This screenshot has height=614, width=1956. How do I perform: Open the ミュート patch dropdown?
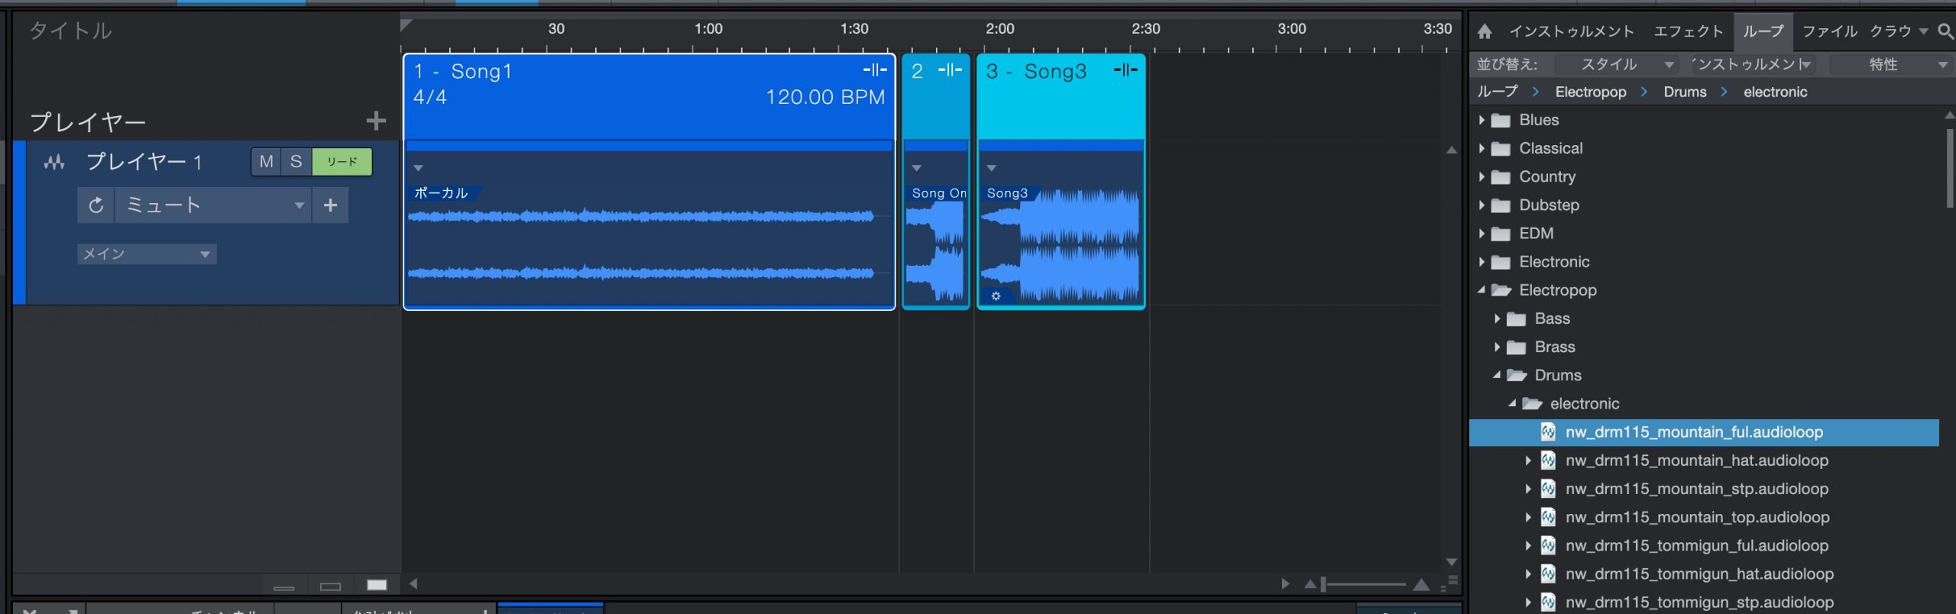212,205
